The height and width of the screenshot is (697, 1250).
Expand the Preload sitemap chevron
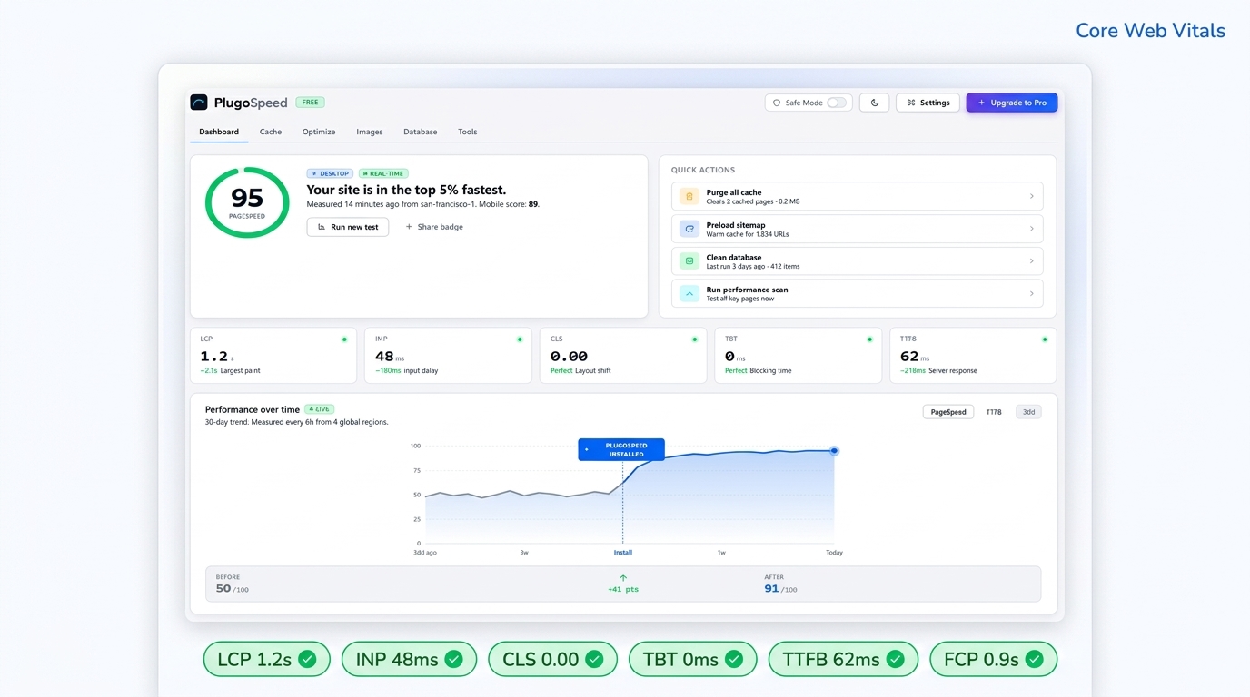pyautogui.click(x=1031, y=229)
